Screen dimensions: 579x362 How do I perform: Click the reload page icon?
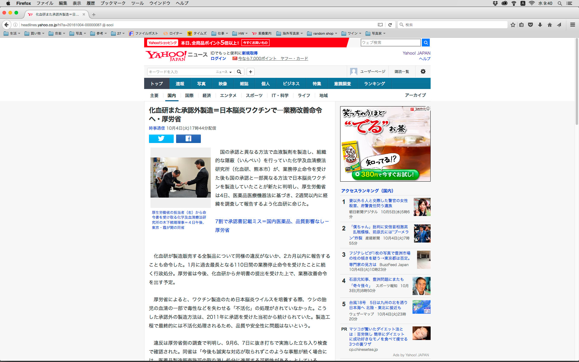[x=390, y=25]
